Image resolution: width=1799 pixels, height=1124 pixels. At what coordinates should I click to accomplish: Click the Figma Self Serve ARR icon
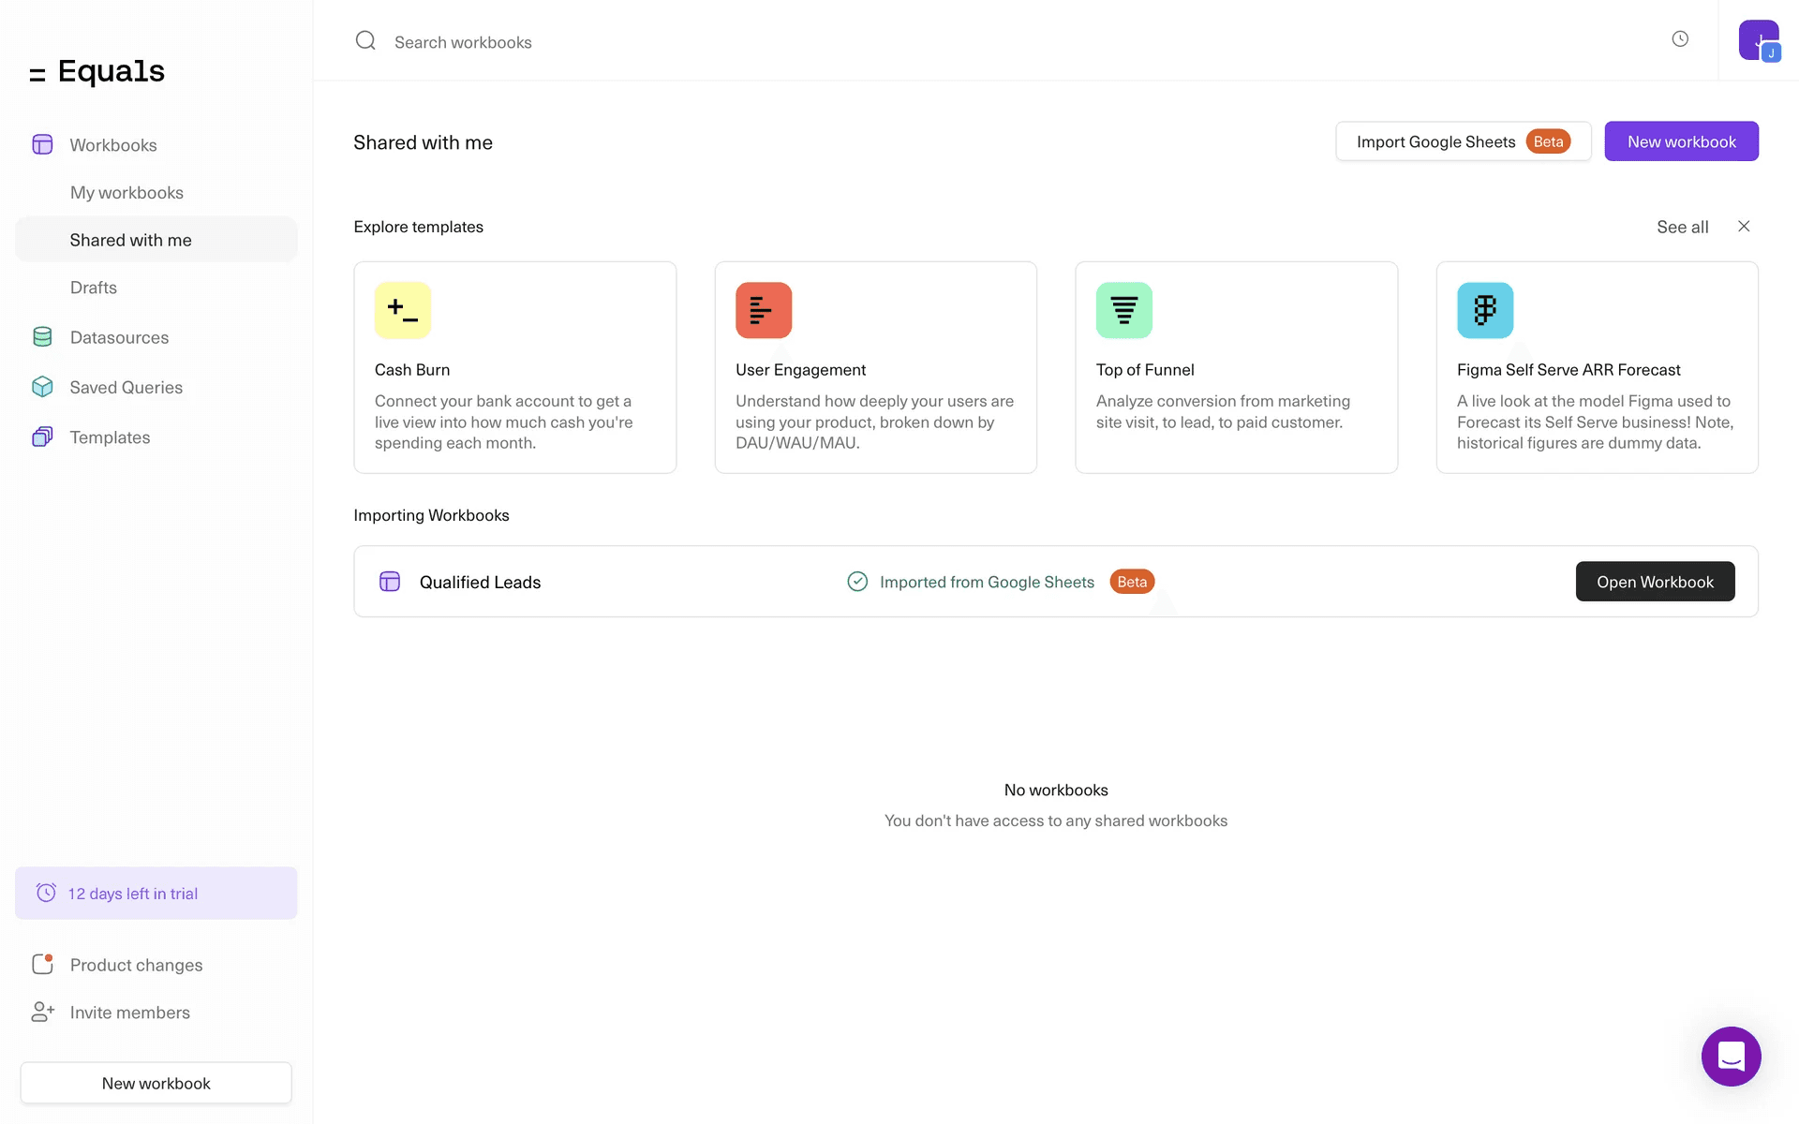tap(1485, 310)
